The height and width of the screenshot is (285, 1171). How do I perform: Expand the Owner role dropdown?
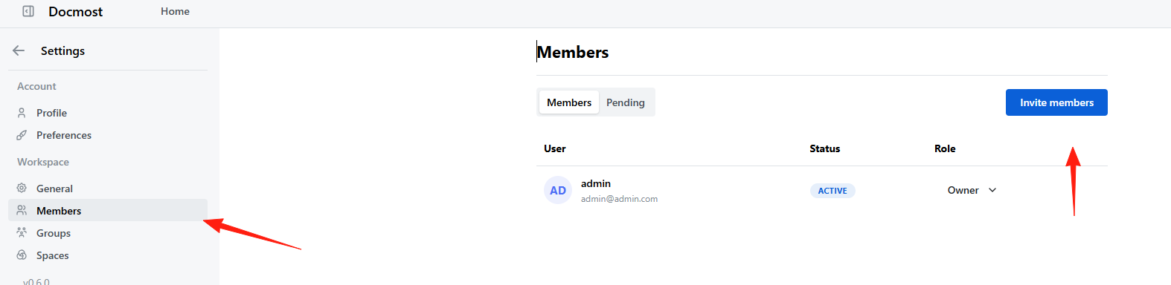pos(972,190)
